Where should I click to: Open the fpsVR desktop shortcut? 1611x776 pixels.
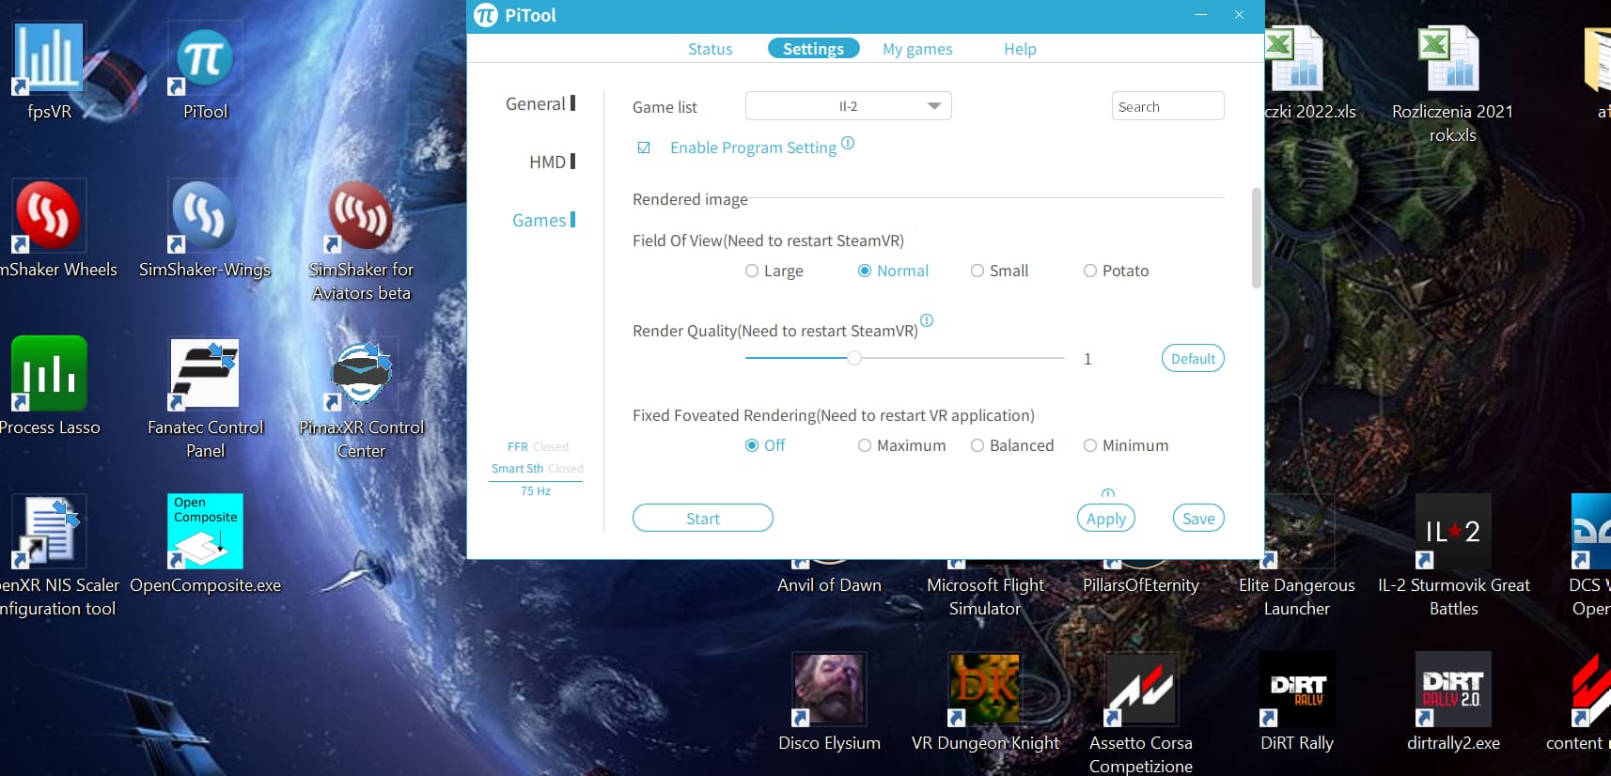49,61
